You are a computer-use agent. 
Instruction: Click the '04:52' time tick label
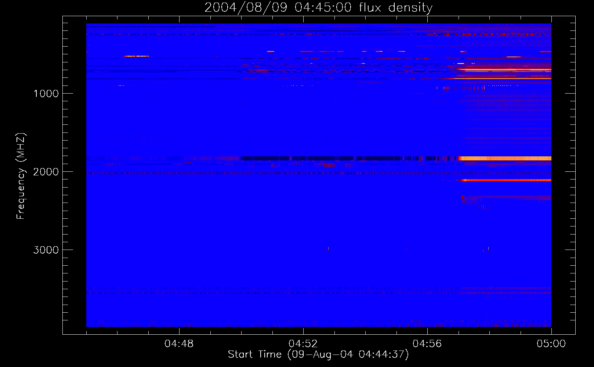303,344
